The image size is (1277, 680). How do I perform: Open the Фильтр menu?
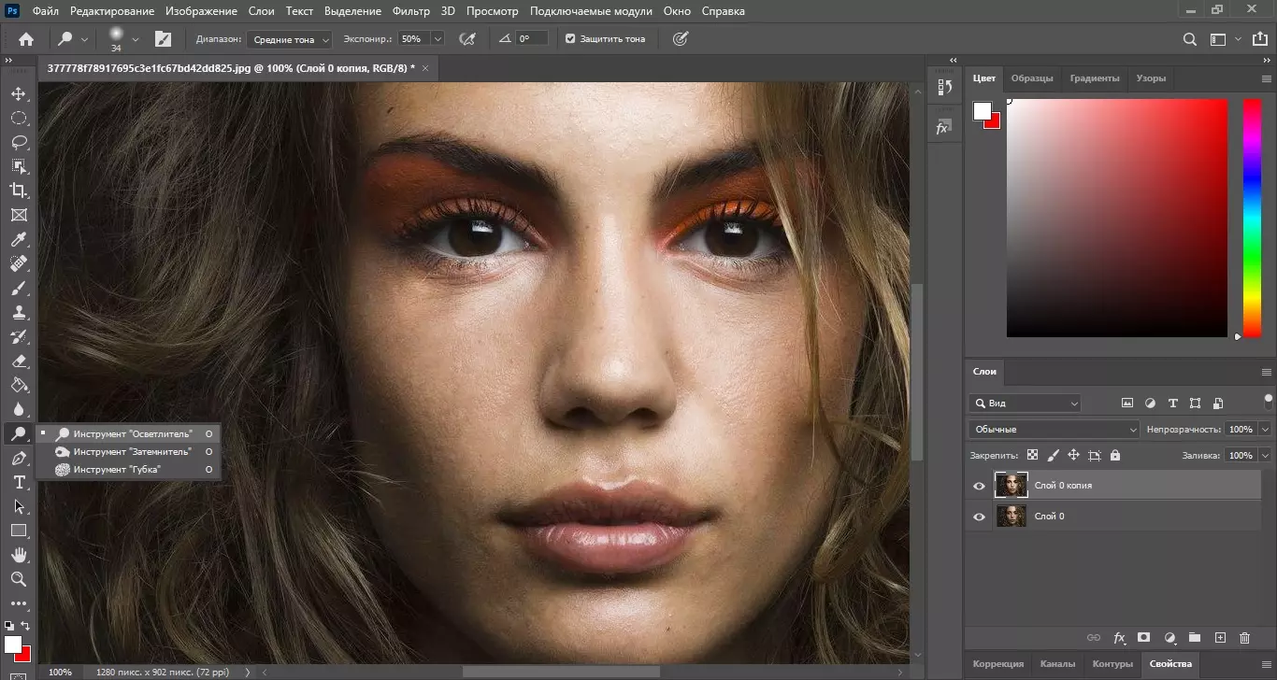coord(411,11)
